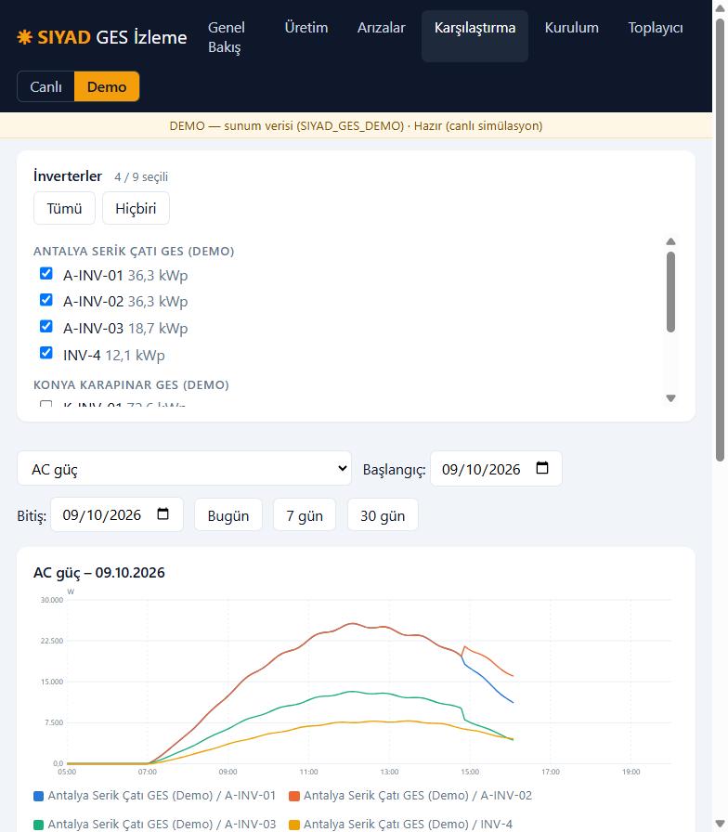Toggle the green A-INV-03 legend swatch
The height and width of the screenshot is (832, 728).
38,825
